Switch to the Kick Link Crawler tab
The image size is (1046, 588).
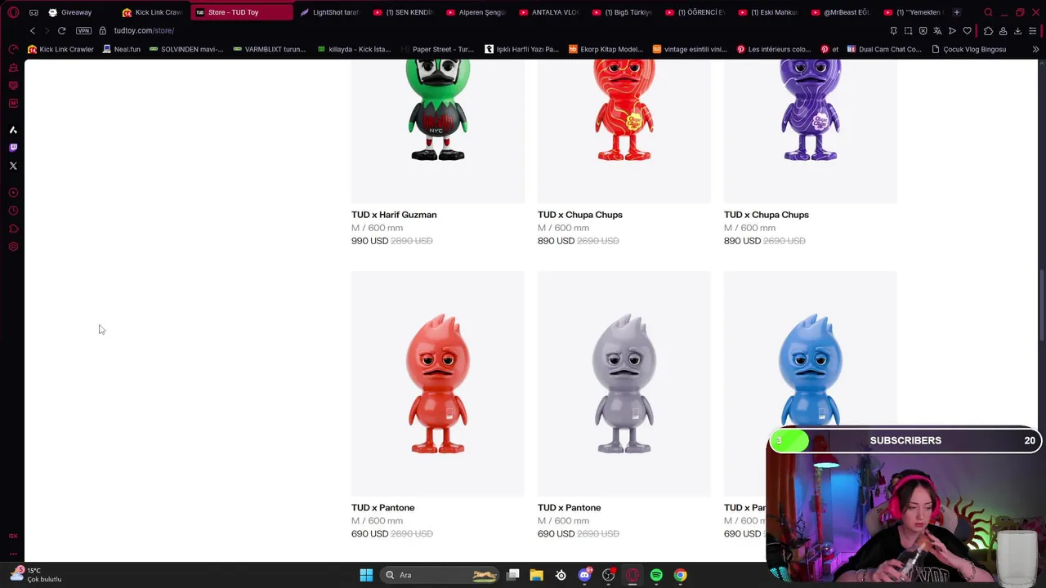tap(153, 12)
